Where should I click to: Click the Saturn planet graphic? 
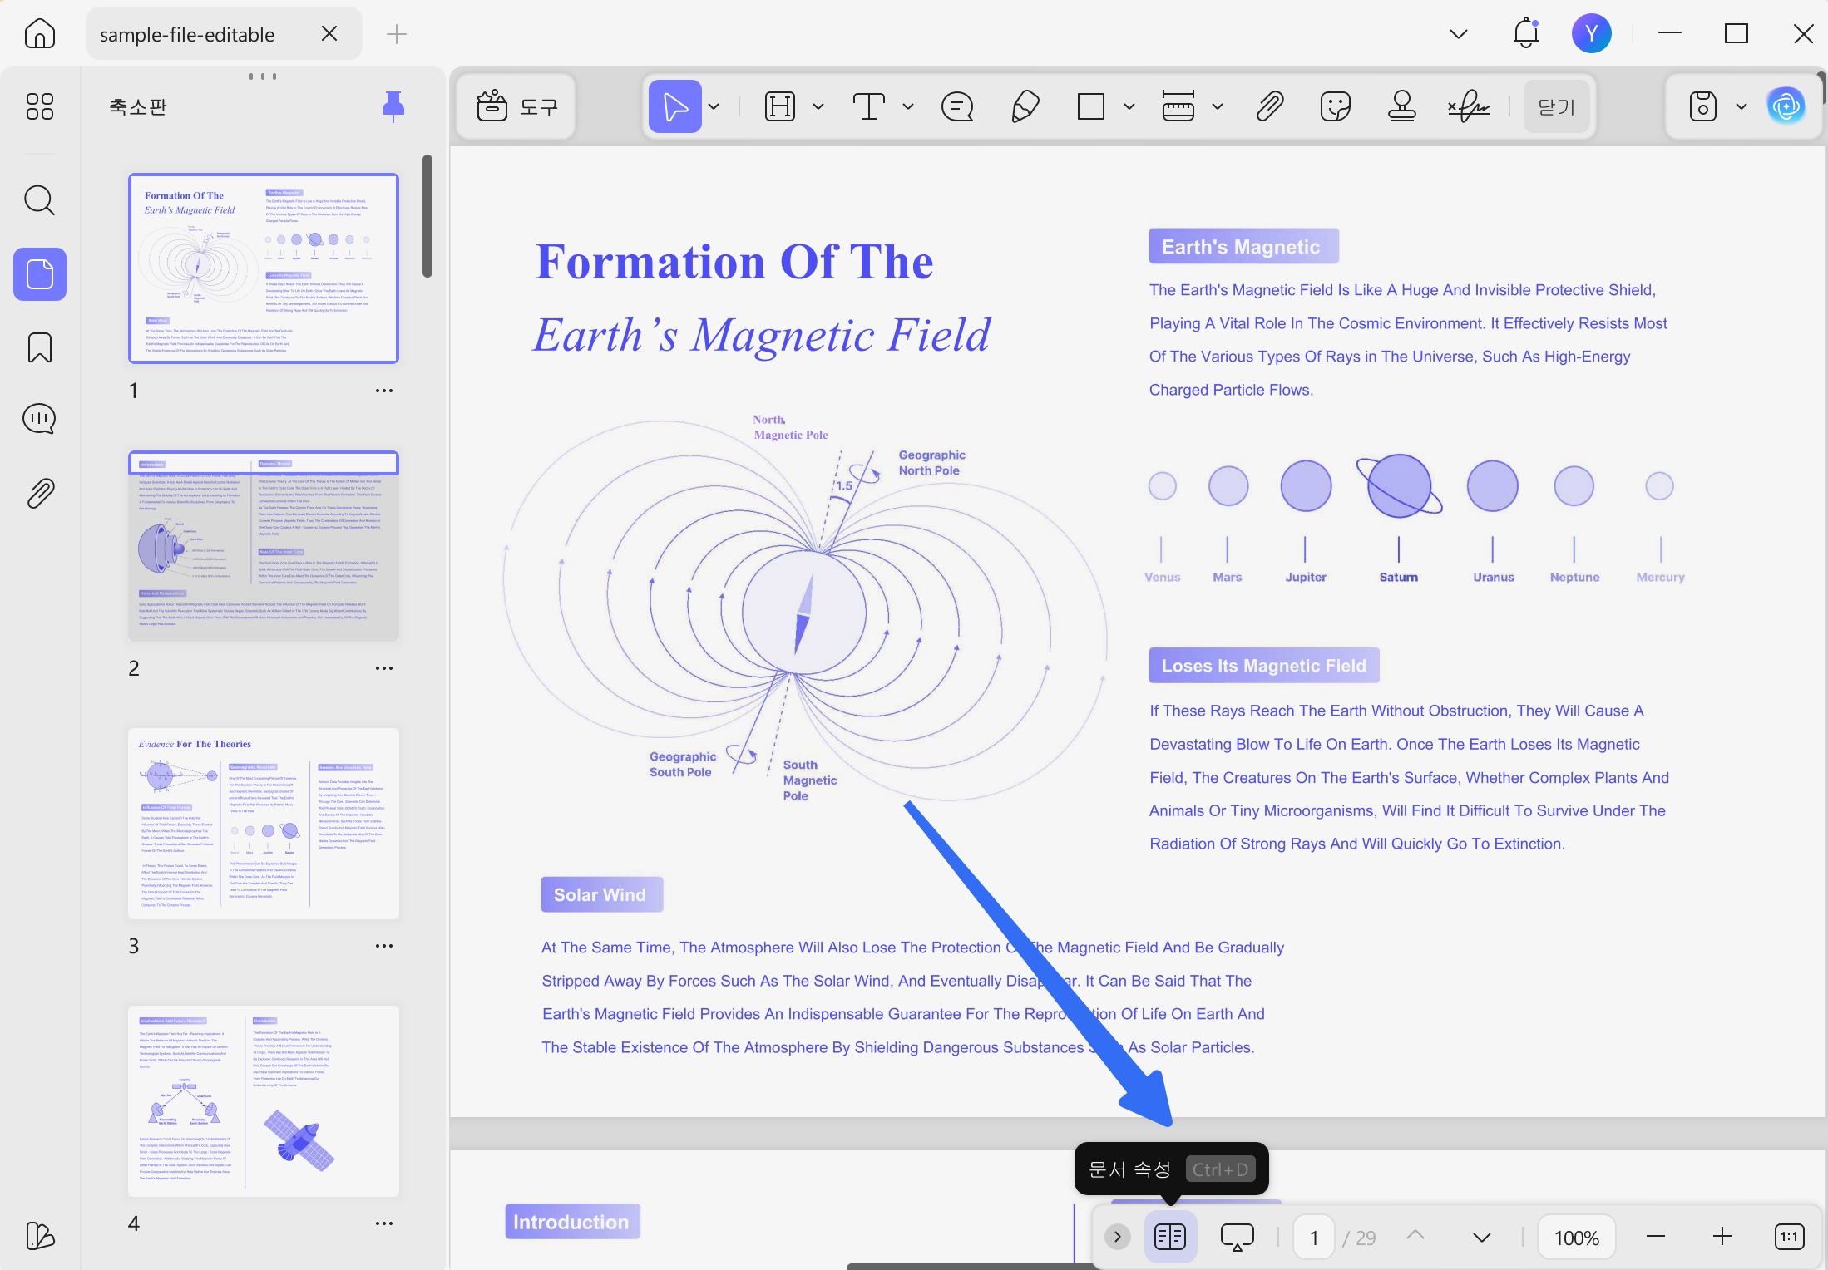[1400, 487]
